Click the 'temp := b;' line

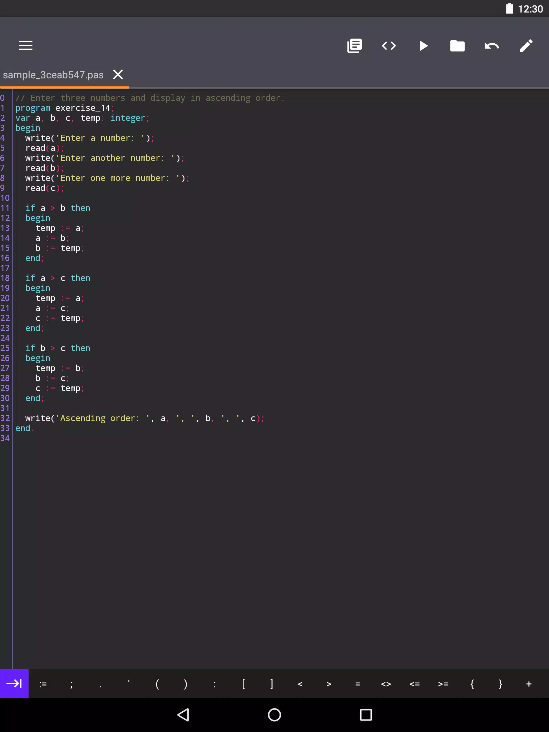pyautogui.click(x=60, y=368)
